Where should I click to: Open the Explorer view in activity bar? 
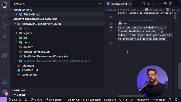click(5, 5)
